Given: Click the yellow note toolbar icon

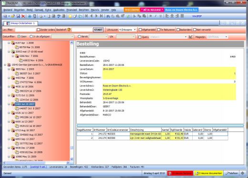Looking at the screenshot, I should [x=70, y=16].
